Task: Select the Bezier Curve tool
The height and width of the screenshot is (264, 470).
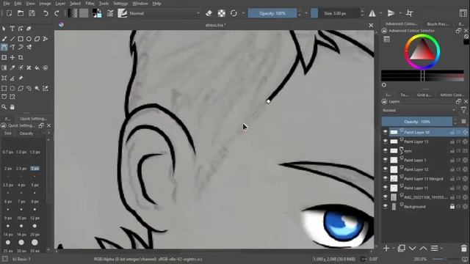Action: tap(4, 47)
